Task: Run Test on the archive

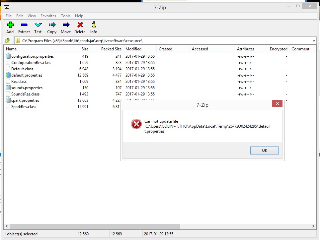Action: click(38, 25)
